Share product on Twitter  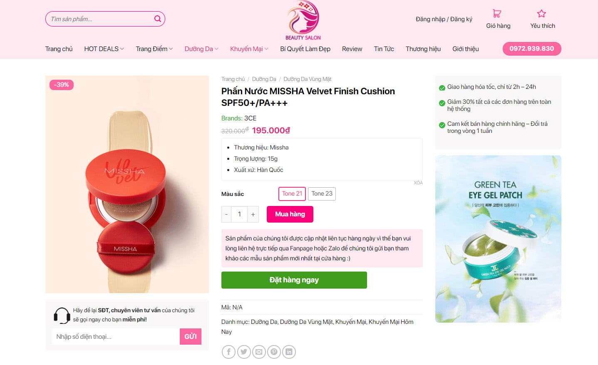pyautogui.click(x=244, y=352)
